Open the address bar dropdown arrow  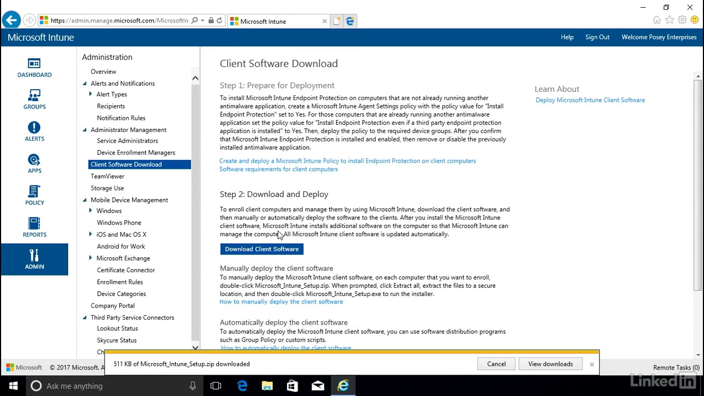point(203,21)
